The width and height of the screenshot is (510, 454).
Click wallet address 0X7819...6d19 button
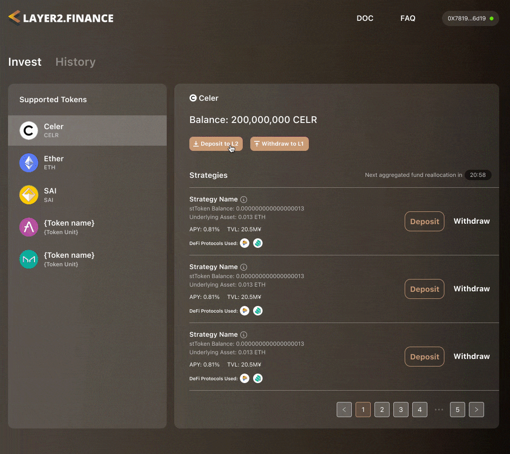[x=470, y=18]
